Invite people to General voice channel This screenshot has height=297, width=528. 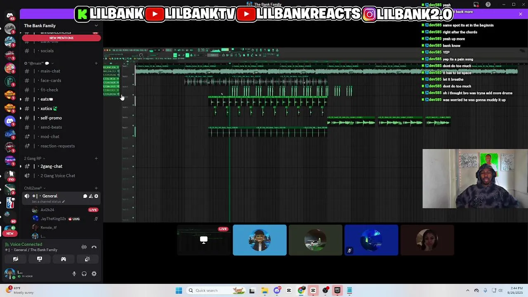91,196
